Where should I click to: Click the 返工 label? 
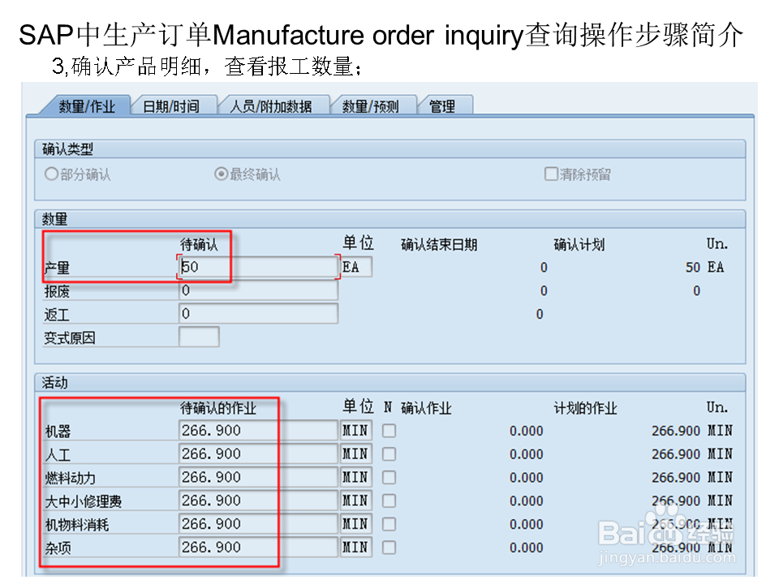click(x=57, y=315)
